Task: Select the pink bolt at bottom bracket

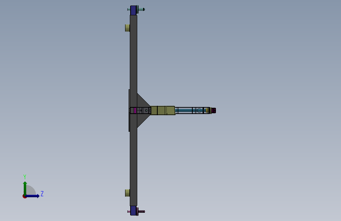Action: (142, 212)
